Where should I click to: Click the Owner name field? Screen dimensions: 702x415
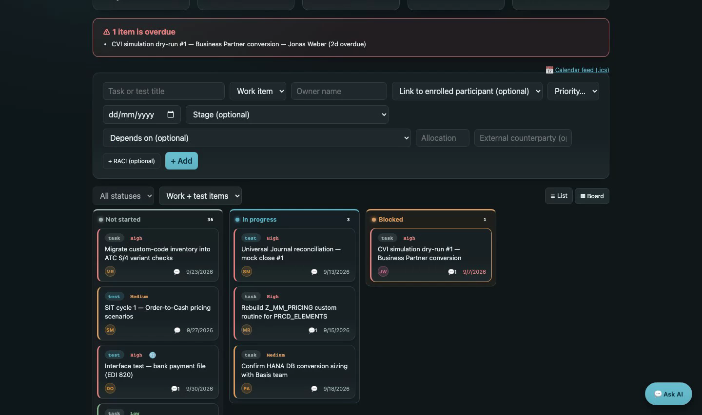(339, 91)
